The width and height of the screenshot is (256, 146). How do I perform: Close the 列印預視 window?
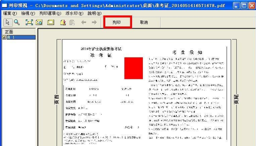(252, 6)
